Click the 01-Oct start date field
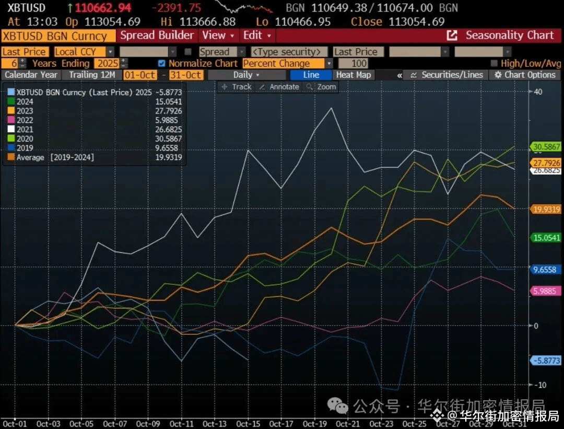The image size is (564, 429). 140,75
